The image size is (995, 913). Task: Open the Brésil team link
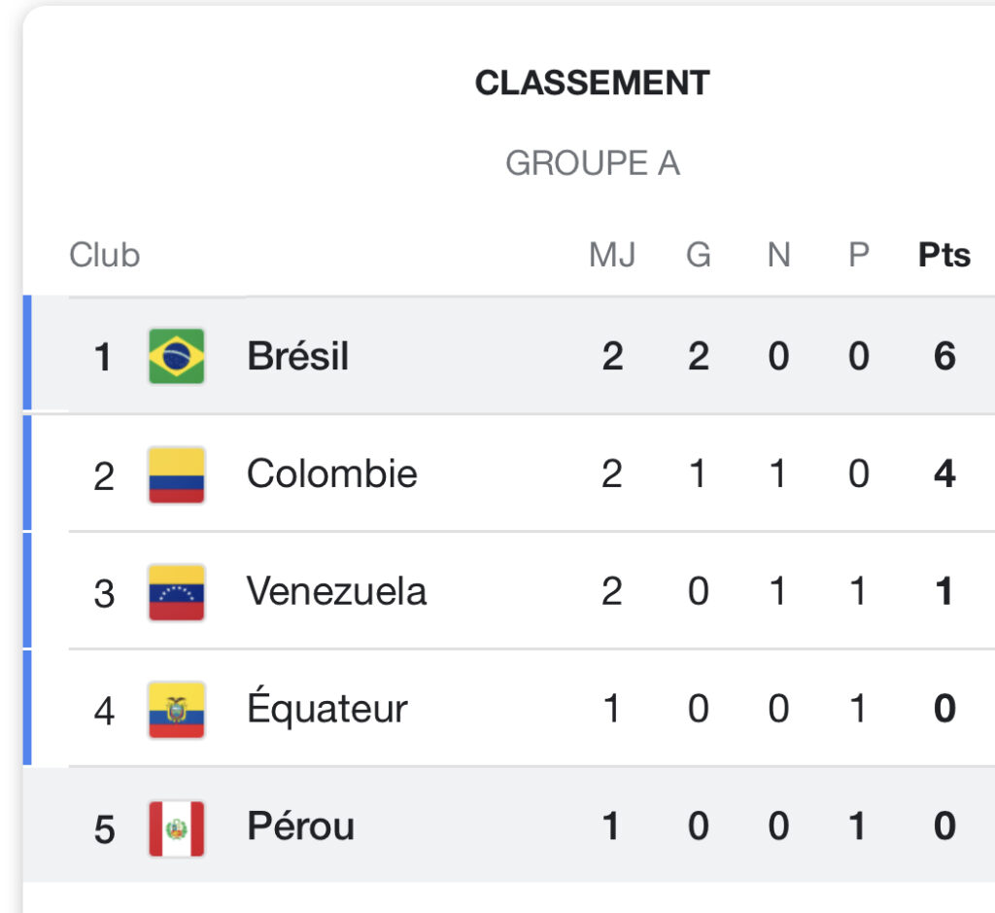click(x=297, y=356)
